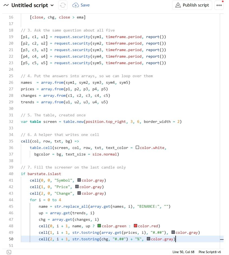The width and height of the screenshot is (229, 255).
Task: Open gray swatch on line 50
Action: [149, 239]
